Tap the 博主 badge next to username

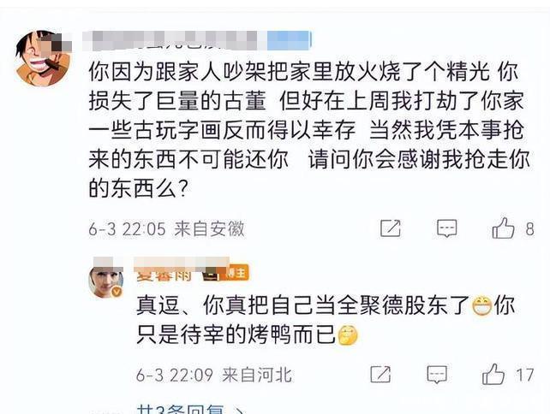[236, 273]
